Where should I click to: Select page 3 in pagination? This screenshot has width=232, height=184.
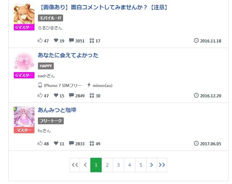pos(118,165)
